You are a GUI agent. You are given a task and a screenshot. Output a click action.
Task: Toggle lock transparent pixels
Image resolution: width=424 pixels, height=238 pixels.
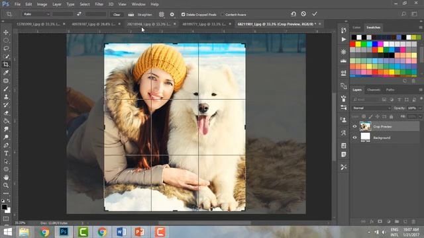364,116
